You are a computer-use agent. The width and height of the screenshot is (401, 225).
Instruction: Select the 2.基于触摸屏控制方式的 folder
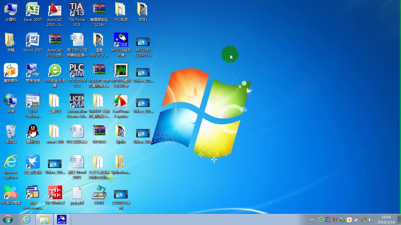pos(99,167)
